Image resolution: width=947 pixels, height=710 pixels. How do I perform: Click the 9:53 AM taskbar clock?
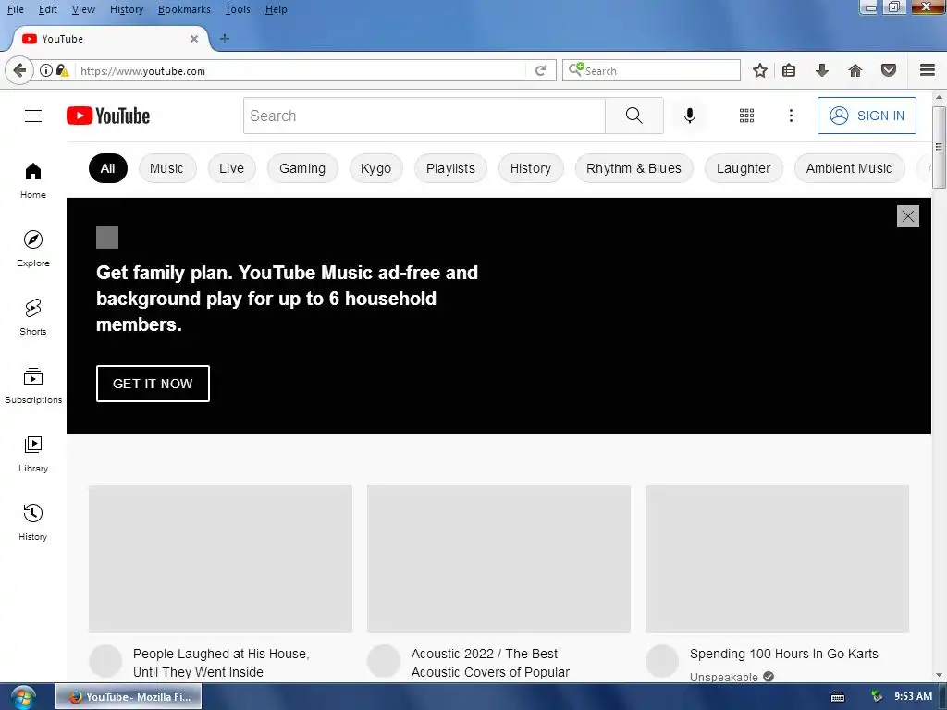[x=913, y=697]
